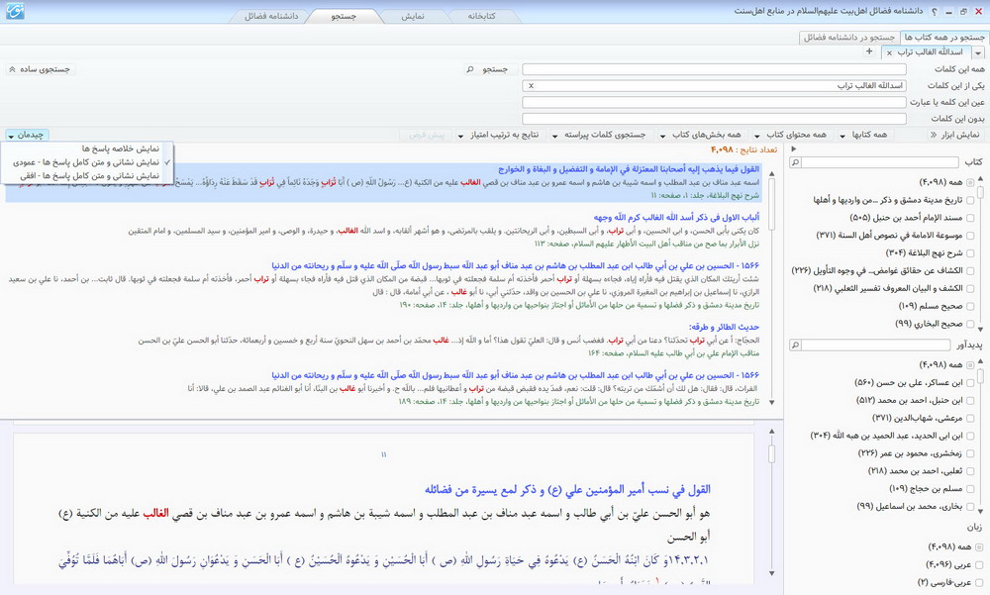Image resolution: width=990 pixels, height=595 pixels.
Task: Click the بدون این کلمات input field
Action: (714, 119)
